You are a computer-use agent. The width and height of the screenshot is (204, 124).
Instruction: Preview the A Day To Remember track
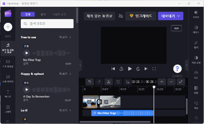pos(27,90)
